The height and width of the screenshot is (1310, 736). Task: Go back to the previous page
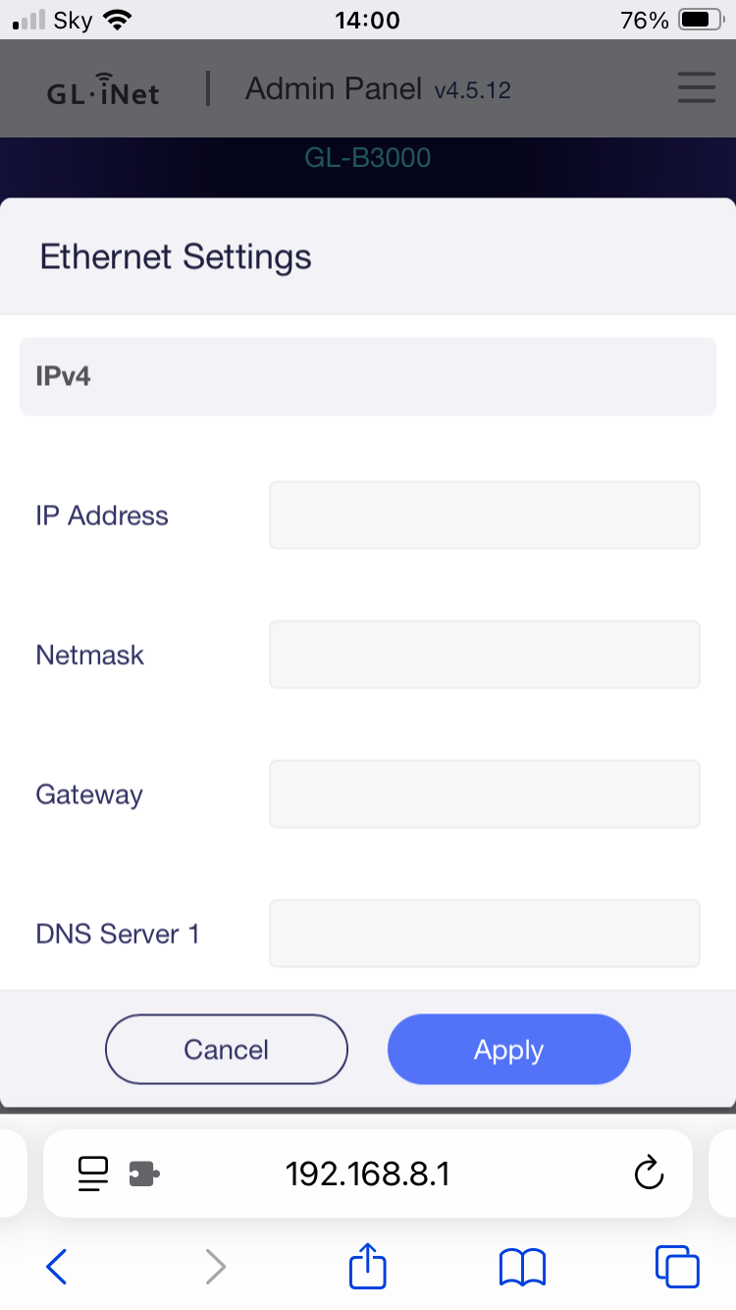[56, 1267]
